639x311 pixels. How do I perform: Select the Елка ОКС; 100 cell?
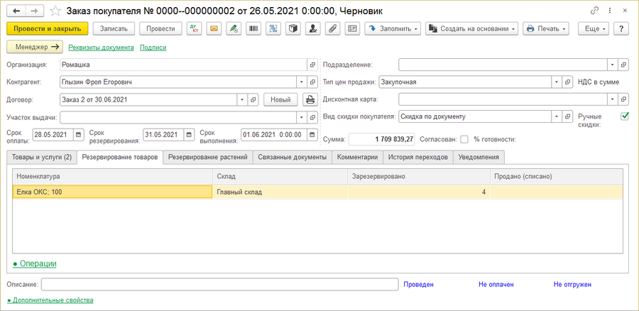(112, 192)
